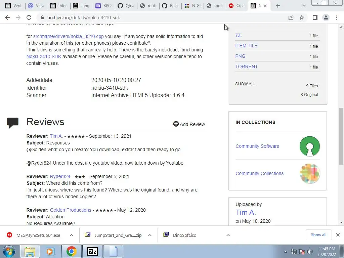The image size is (344, 258).
Task: Open ITEM TILE download option
Action: tap(246, 46)
